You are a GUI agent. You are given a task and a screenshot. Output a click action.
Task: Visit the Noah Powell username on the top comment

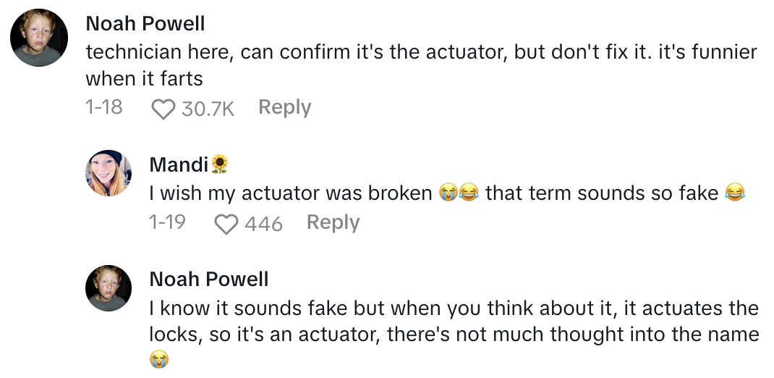(145, 23)
